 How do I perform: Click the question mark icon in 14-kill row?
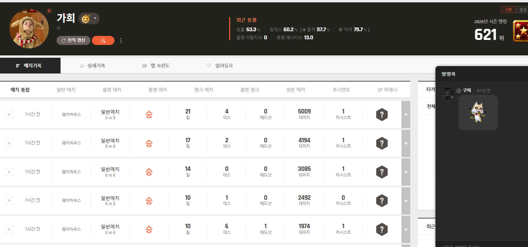[382, 172]
